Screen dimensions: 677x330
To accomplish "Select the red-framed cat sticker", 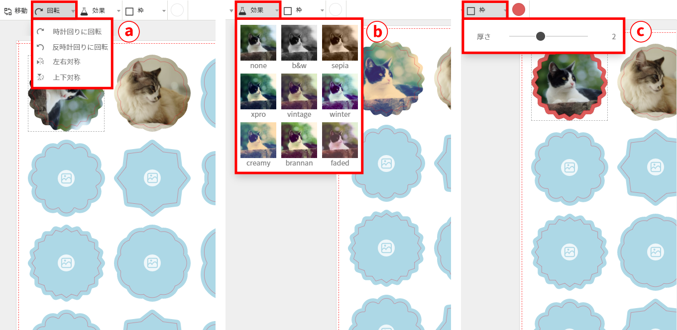I will pos(569,84).
